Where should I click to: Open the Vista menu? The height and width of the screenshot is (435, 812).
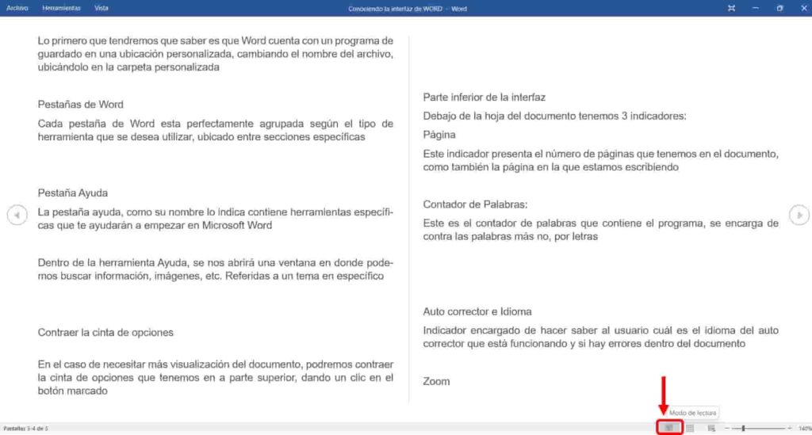point(101,8)
